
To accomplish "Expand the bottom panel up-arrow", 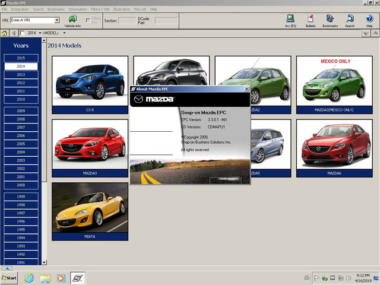I will (7, 268).
